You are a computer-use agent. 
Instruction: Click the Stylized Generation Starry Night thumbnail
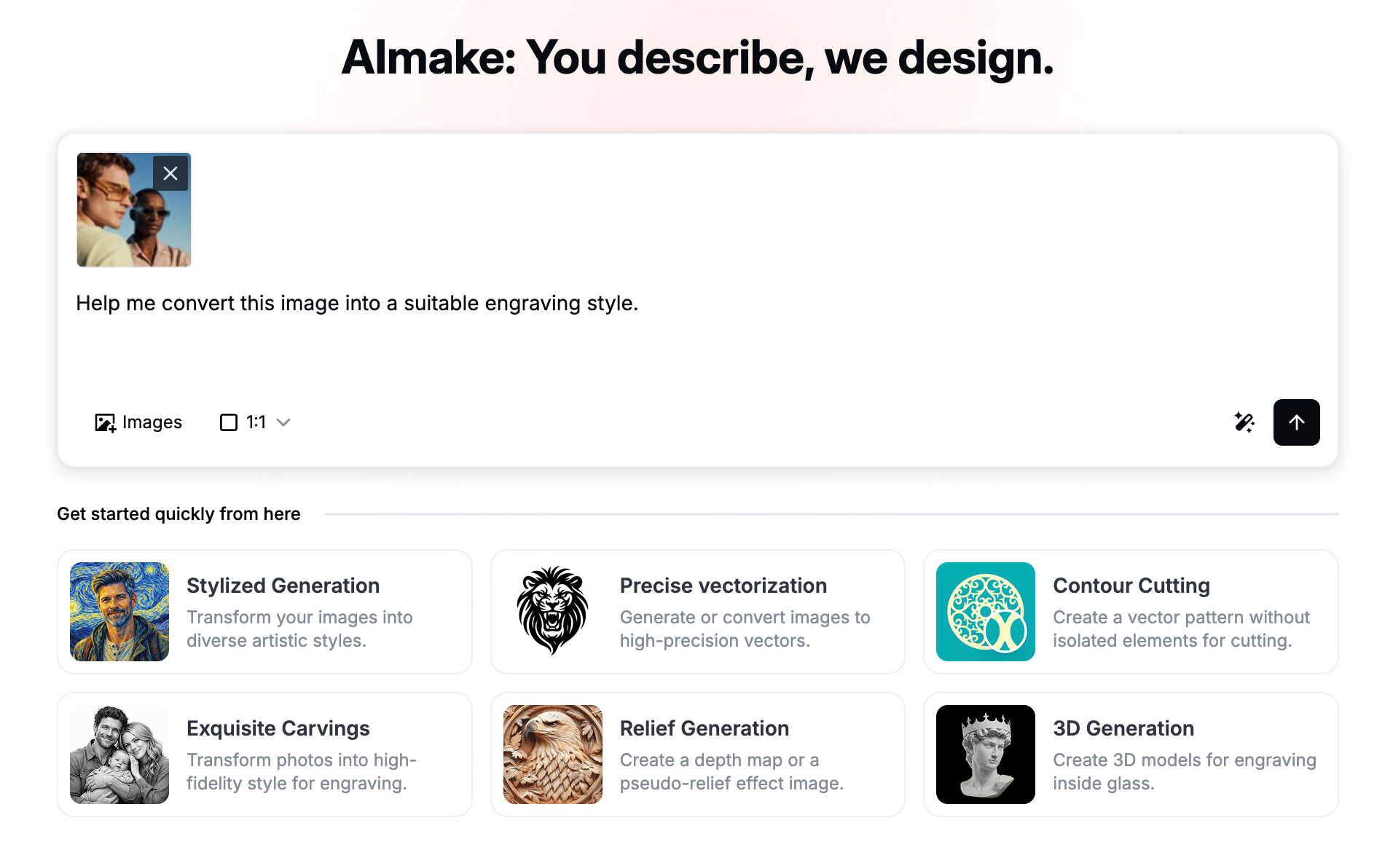[119, 612]
